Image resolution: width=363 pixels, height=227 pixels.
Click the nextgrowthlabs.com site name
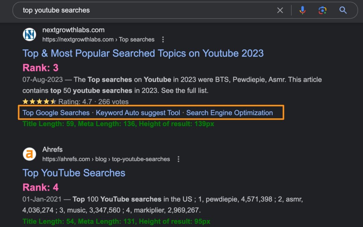[x=73, y=30]
